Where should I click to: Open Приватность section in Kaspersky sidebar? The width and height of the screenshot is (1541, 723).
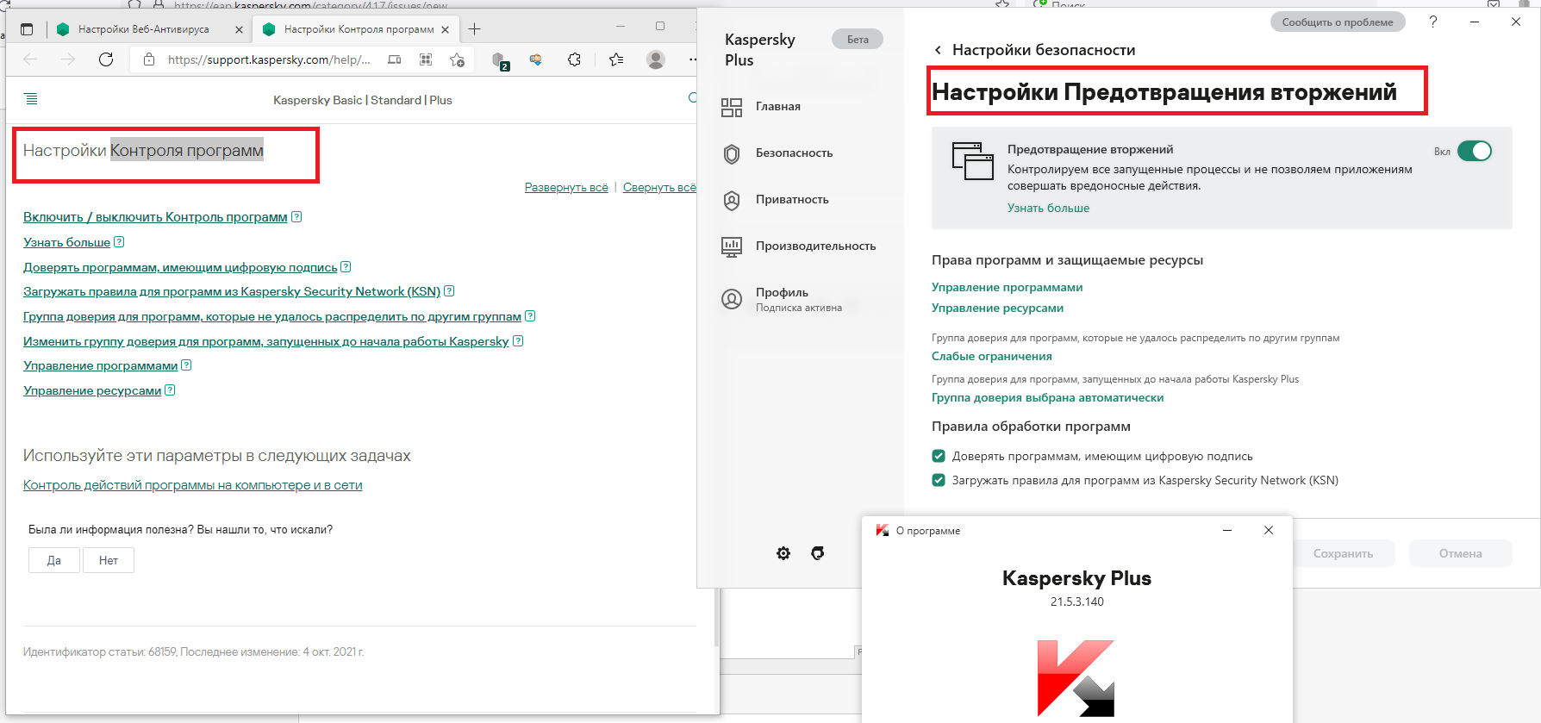[x=792, y=200]
